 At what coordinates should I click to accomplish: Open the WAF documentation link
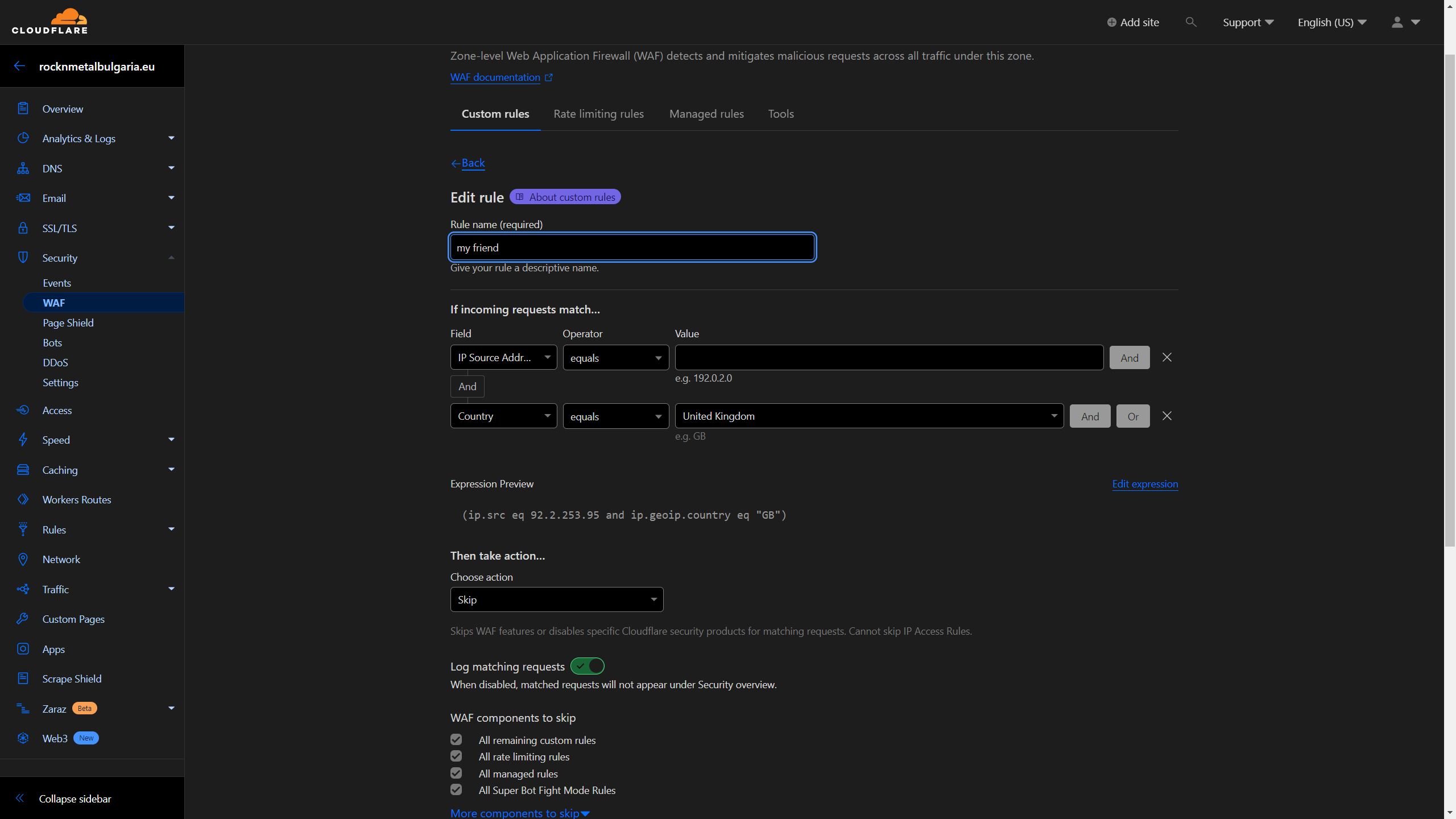point(495,77)
